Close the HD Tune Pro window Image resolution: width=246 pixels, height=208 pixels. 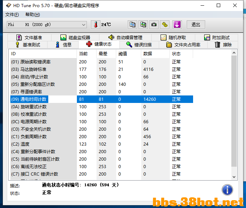tap(235, 5)
